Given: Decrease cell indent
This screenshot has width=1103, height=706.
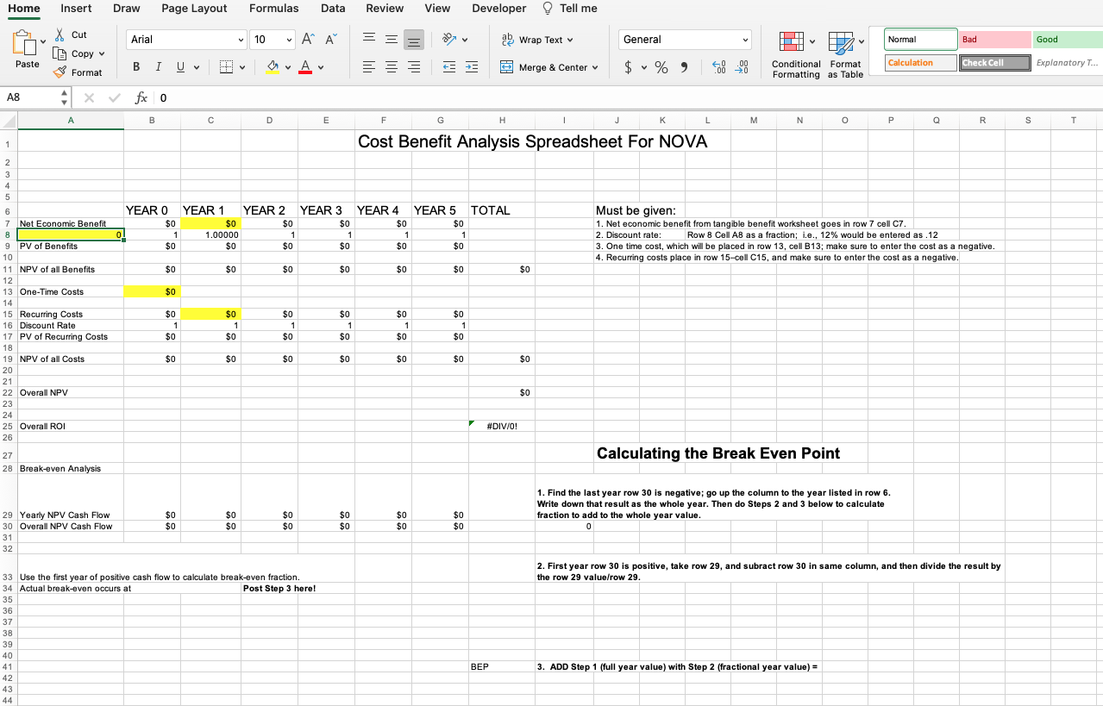Looking at the screenshot, I should [x=449, y=67].
